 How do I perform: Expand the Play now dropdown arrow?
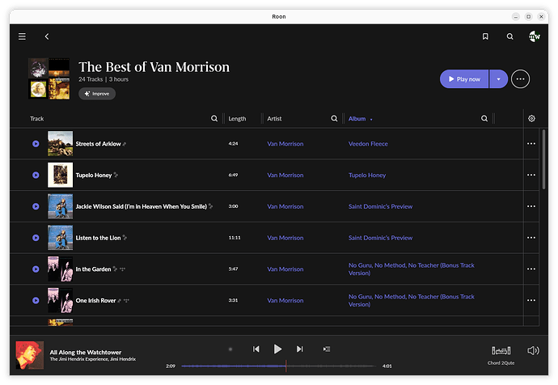click(x=499, y=79)
